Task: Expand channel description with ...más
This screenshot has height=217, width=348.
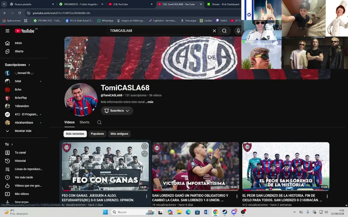Action: pyautogui.click(x=149, y=102)
